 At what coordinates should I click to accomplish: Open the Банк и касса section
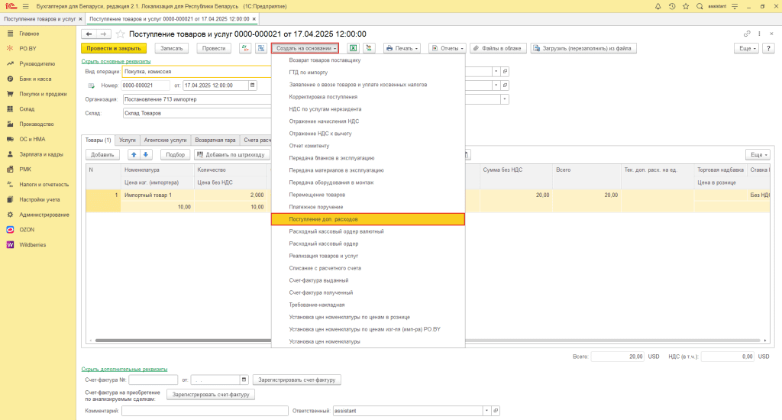click(35, 79)
